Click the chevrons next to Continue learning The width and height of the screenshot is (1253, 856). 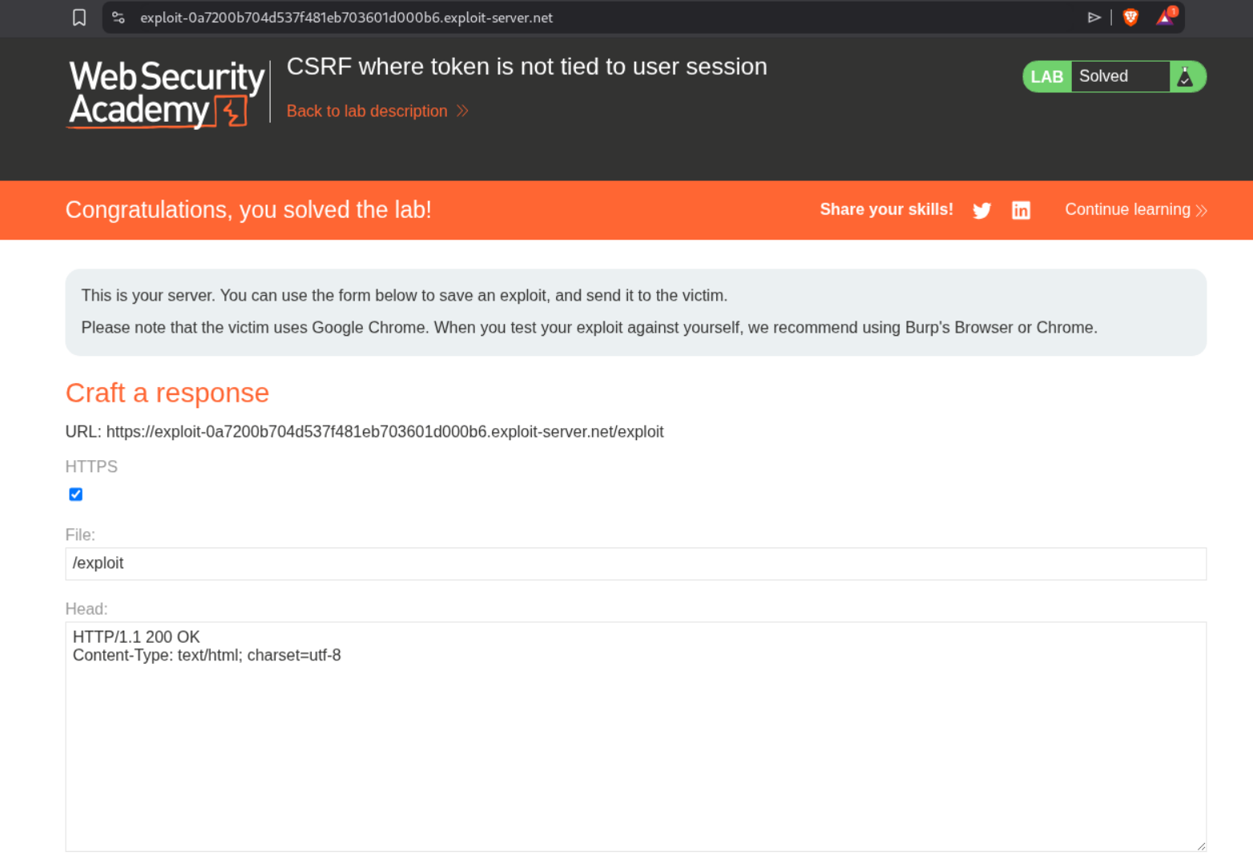coord(1201,211)
